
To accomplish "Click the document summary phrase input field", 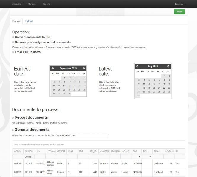I will click(85, 135).
